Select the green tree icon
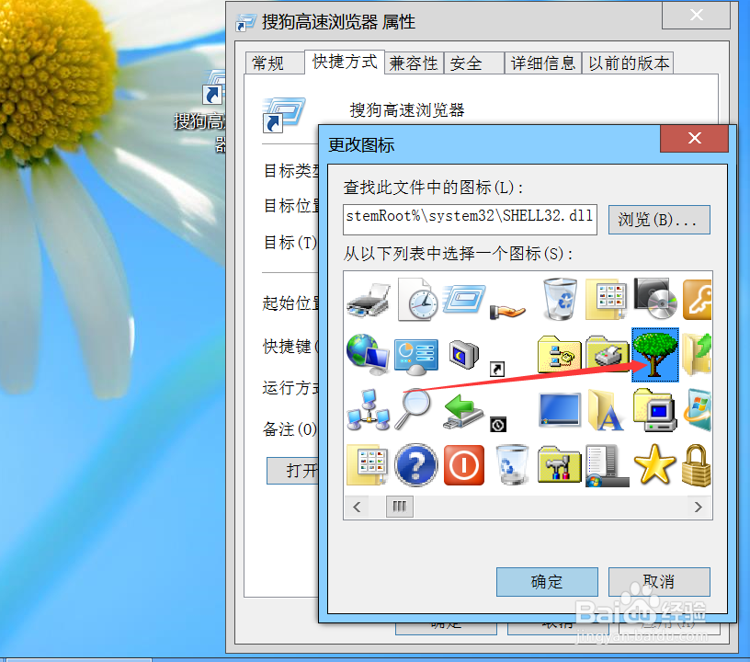Viewport: 750px width, 662px height. [655, 355]
